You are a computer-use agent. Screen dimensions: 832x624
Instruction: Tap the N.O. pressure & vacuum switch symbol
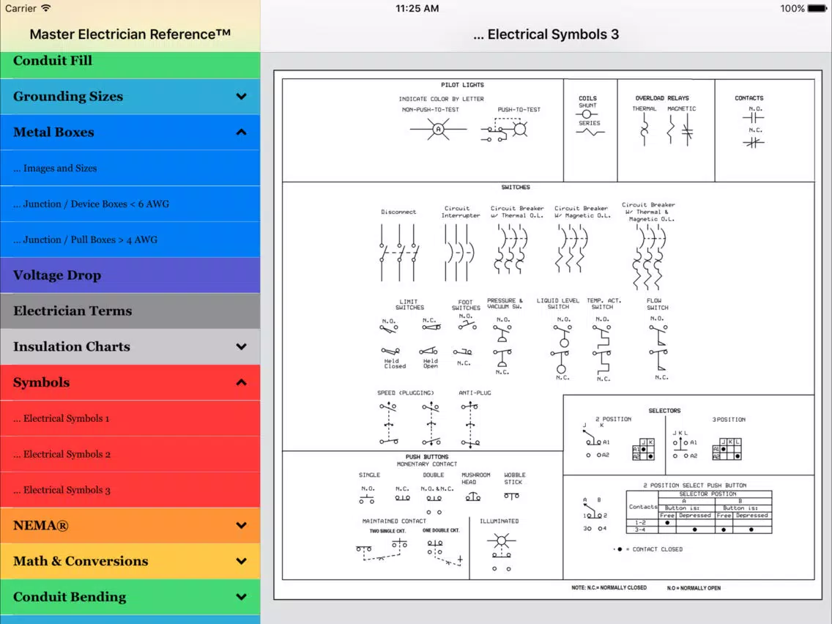[502, 334]
